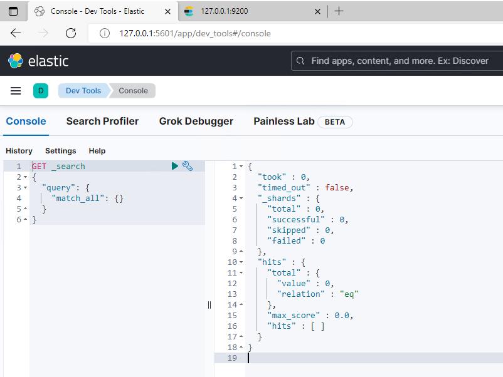This screenshot has width=503, height=377.
Task: Click the "timed_out" : false line
Action: coord(305,187)
